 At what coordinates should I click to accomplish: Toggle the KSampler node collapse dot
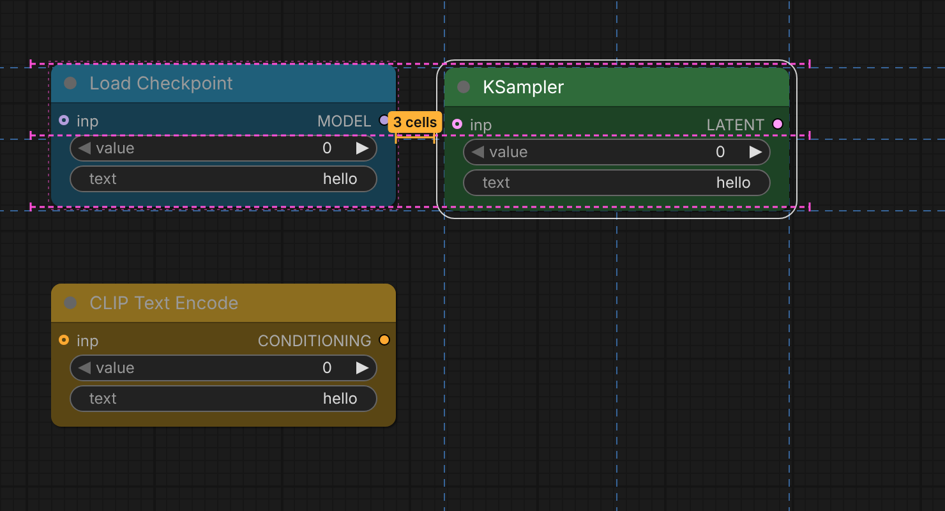point(464,88)
